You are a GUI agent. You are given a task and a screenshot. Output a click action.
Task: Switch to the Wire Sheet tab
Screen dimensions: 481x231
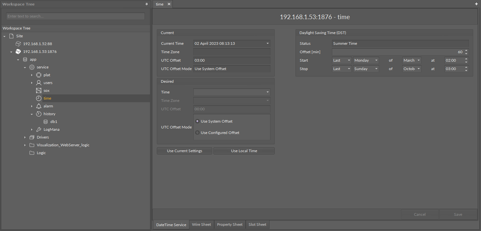201,224
